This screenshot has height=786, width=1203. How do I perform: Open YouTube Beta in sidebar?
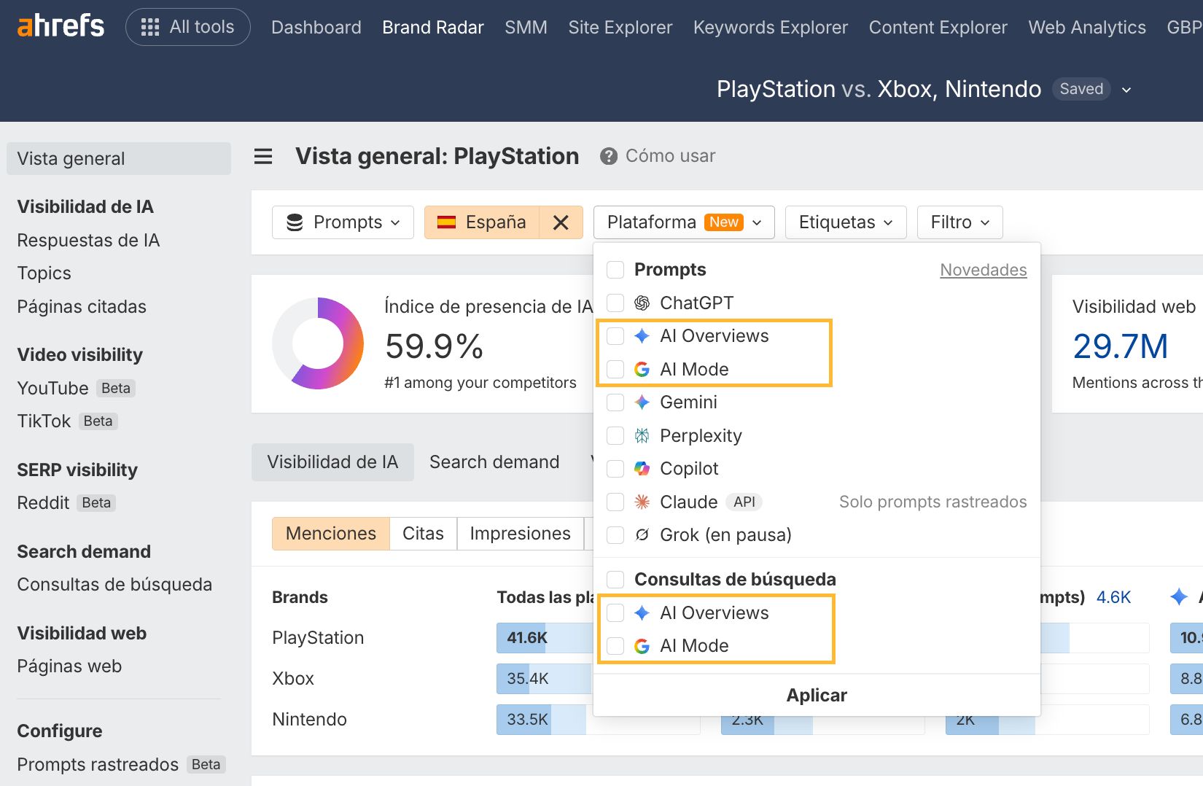(x=76, y=389)
